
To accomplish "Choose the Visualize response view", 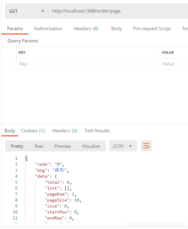I will [91, 146].
